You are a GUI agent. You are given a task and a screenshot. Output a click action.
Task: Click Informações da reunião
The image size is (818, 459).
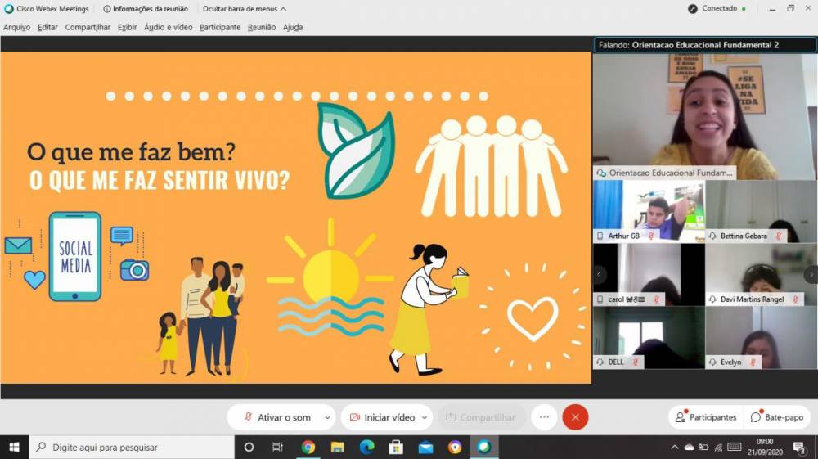pyautogui.click(x=146, y=9)
